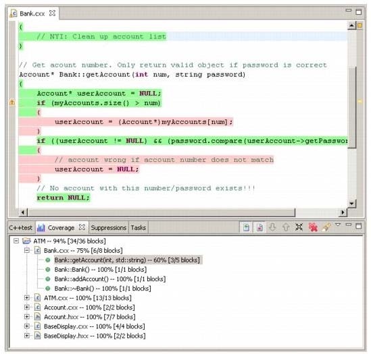Toggle the green covered-lines highlight button

pyautogui.click(x=246, y=227)
